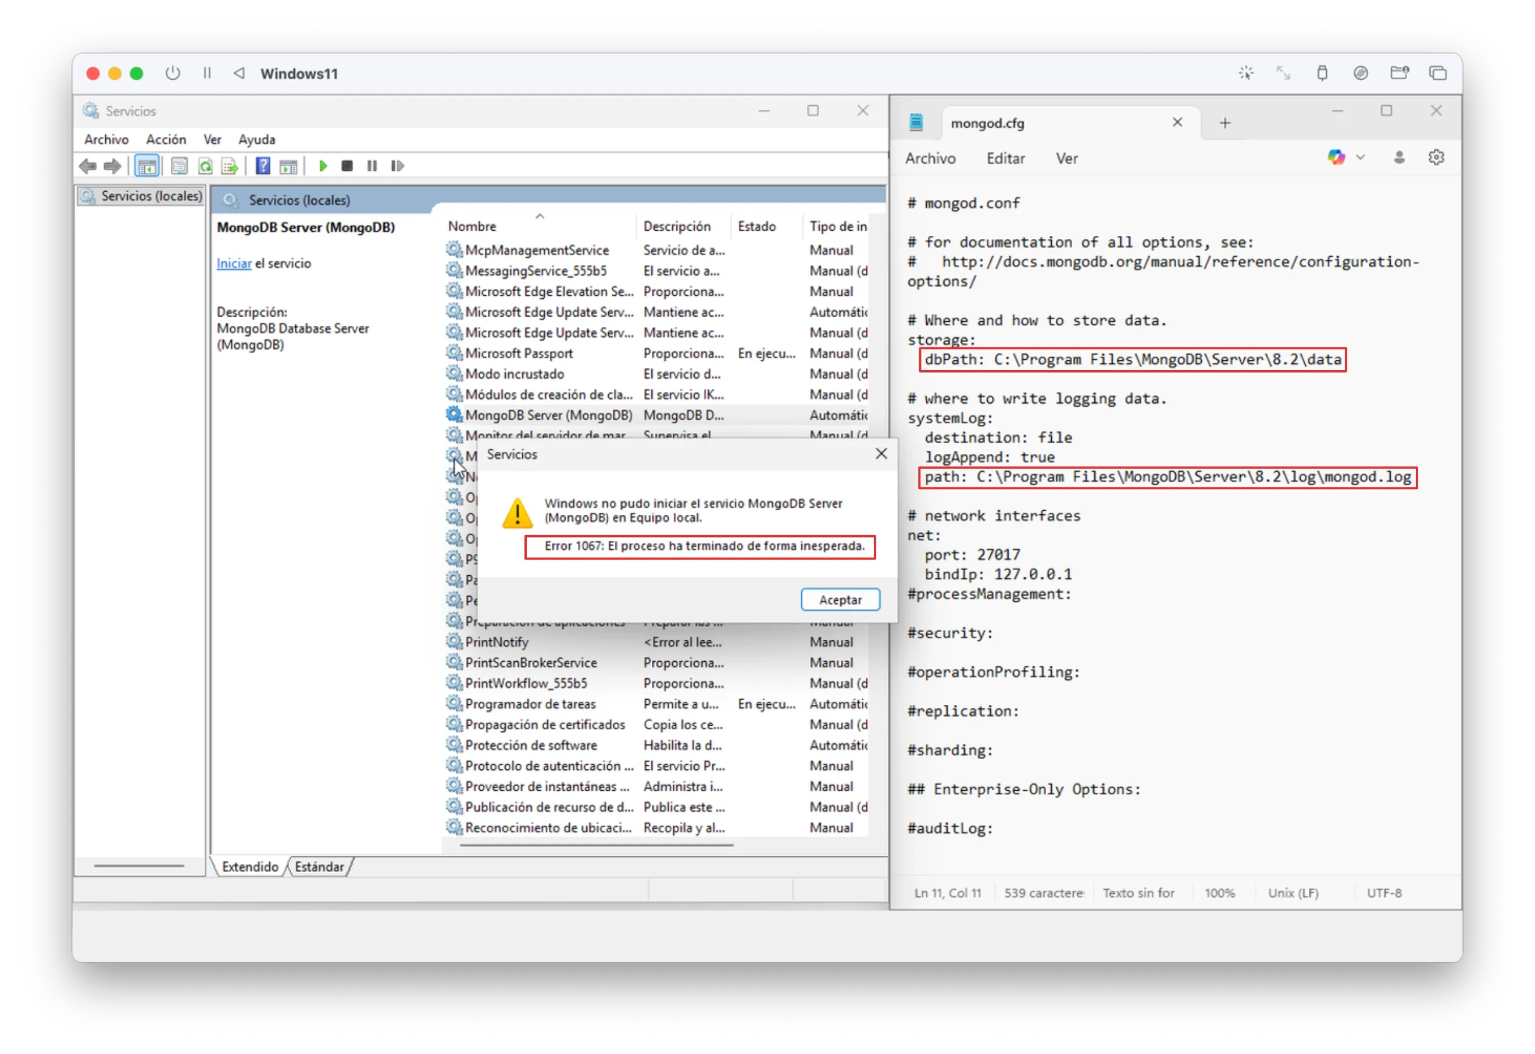Click the green Start Service play icon
Viewport: 1535px width, 1054px height.
pyautogui.click(x=323, y=166)
